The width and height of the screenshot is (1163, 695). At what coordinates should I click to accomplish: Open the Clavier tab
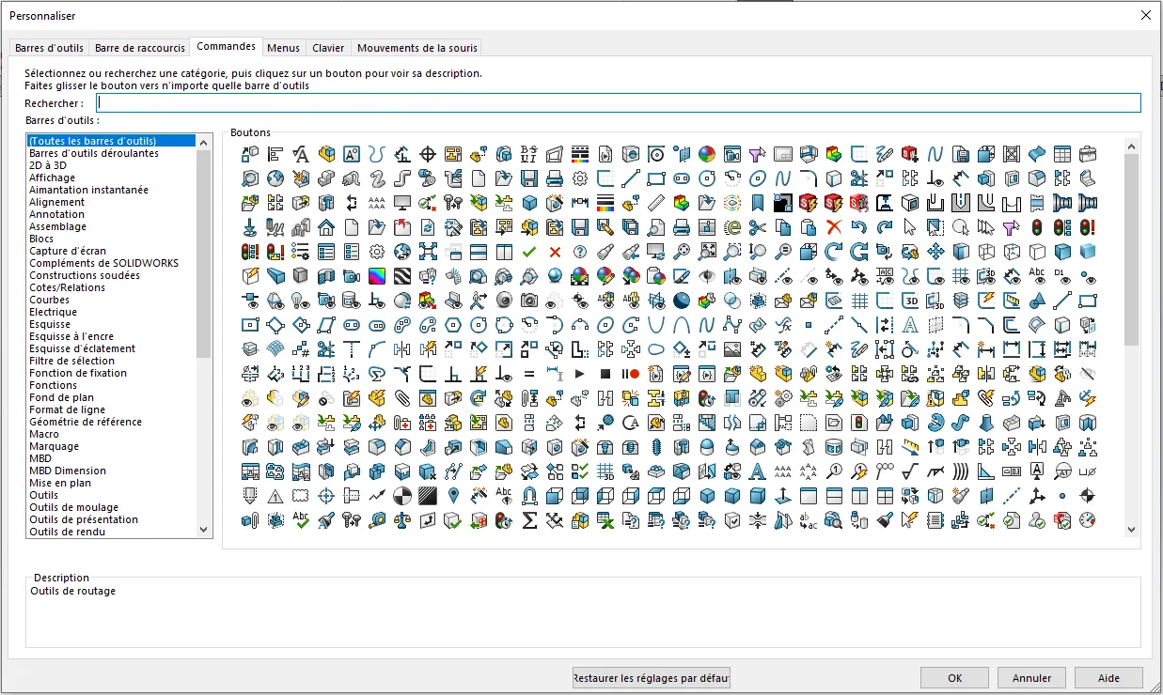328,48
